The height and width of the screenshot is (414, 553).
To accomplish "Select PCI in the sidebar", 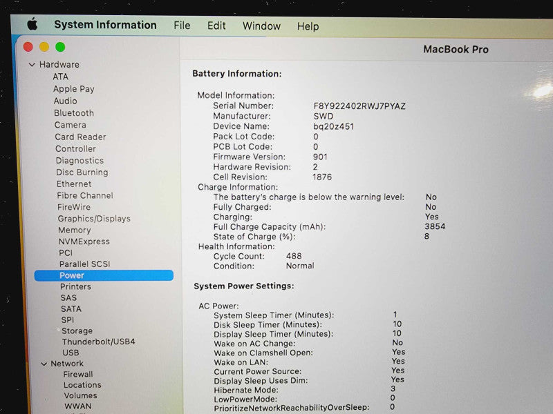I will 66,253.
